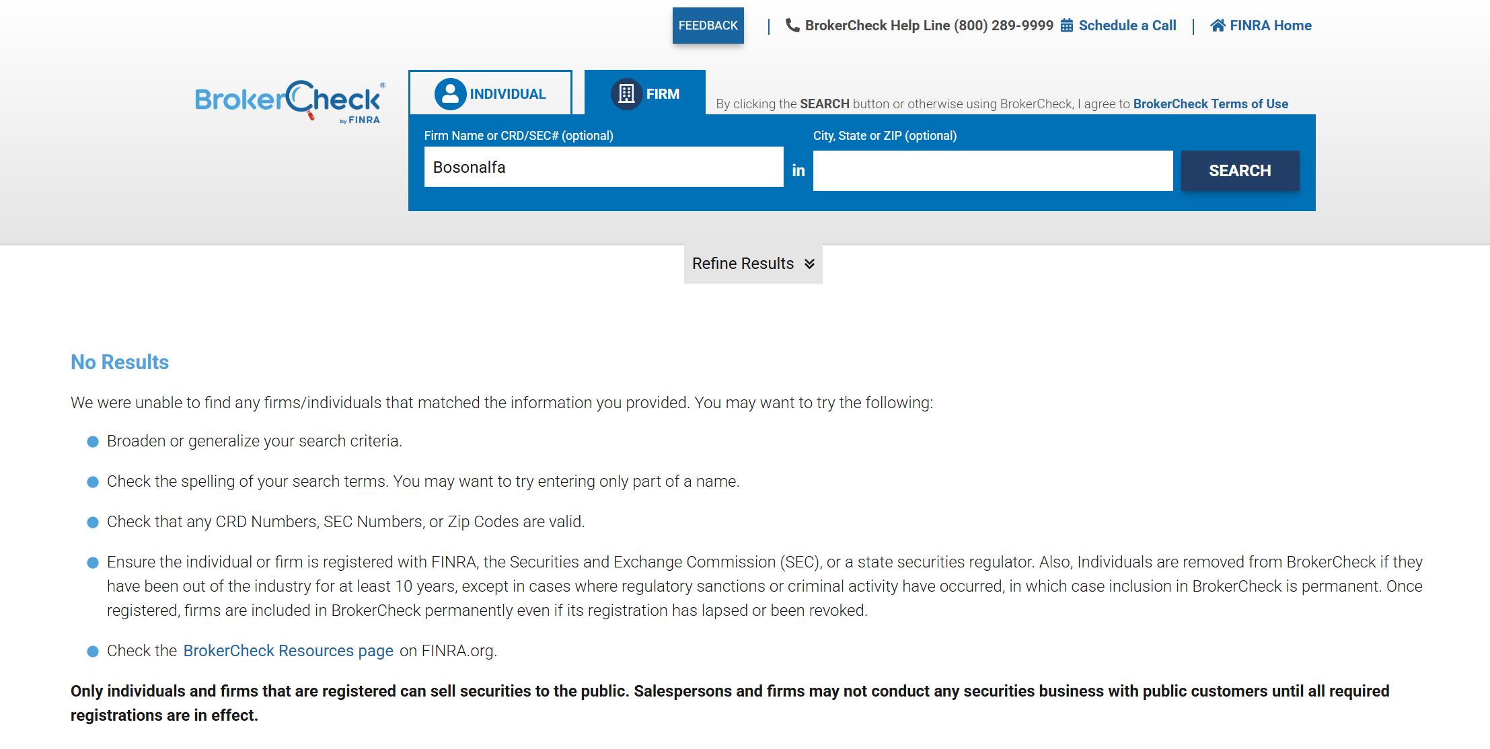Select the FIRM search tab
This screenshot has height=749, width=1490.
click(x=645, y=93)
